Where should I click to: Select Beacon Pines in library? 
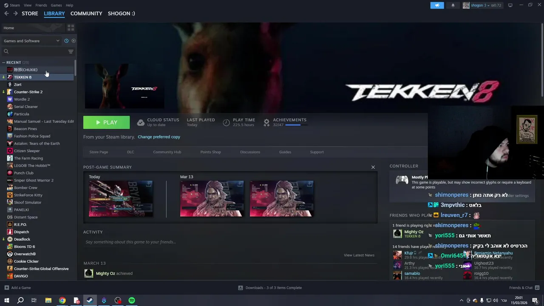coord(37,129)
